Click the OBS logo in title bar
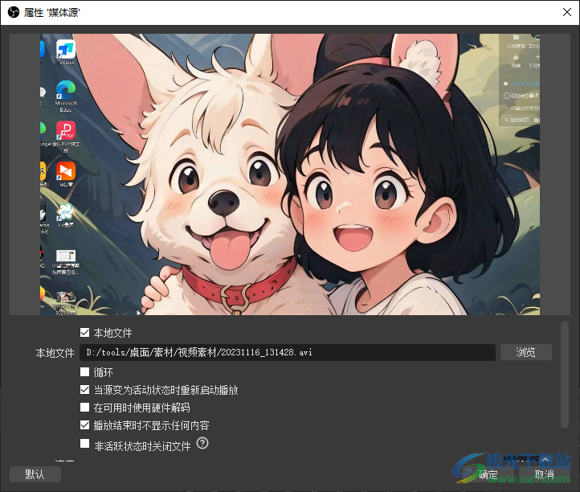Screen dimensions: 580x492 click(14, 12)
